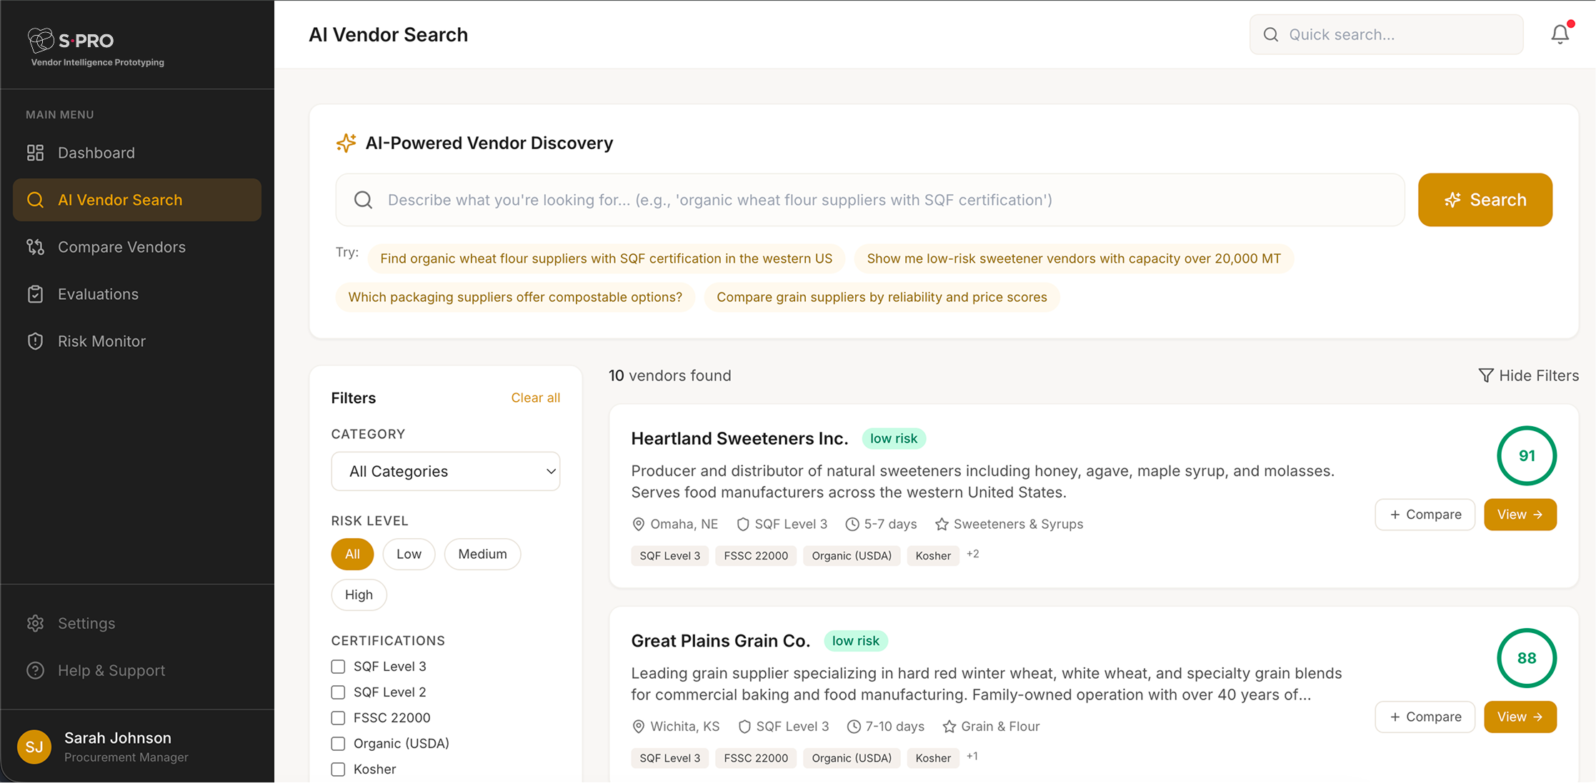Enable the FSSC 22000 filter checkbox
This screenshot has height=783, width=1596.
[338, 717]
